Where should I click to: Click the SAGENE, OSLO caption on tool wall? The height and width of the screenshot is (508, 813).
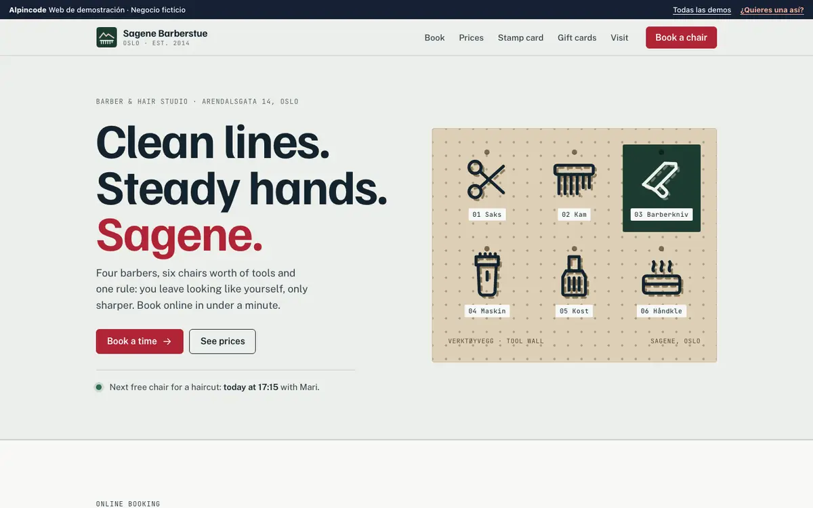[675, 341]
